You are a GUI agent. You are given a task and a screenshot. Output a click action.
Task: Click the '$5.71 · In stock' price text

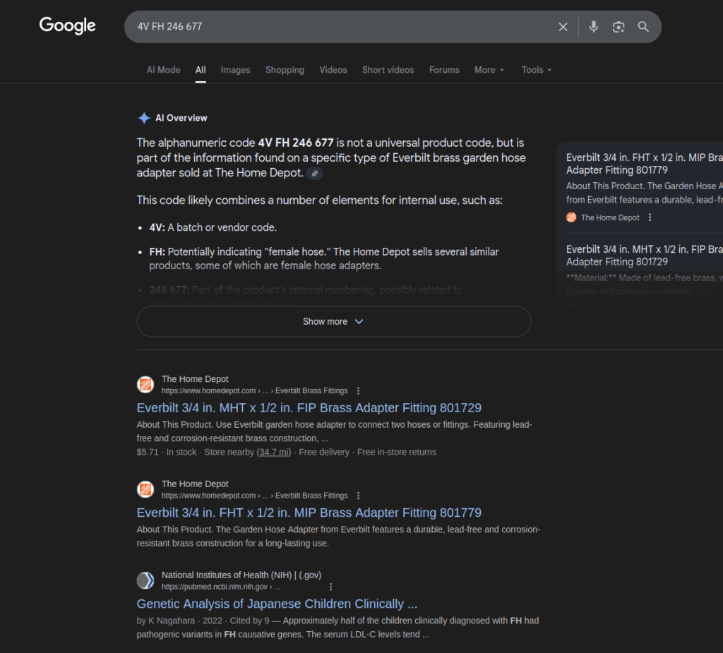point(167,453)
